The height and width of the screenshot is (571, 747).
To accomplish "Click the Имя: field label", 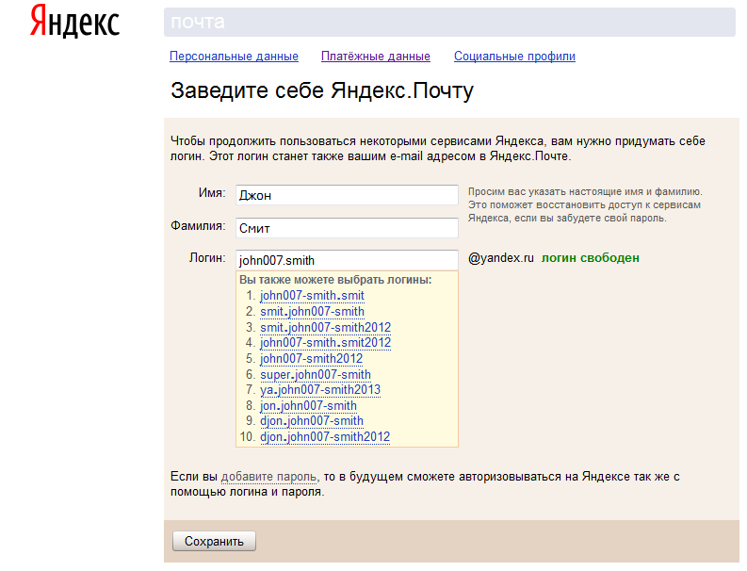I will (x=212, y=193).
